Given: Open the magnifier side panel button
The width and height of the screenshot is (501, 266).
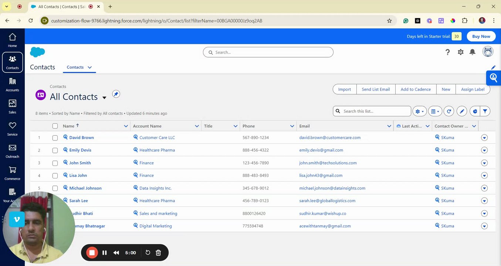Looking at the screenshot, I should click(x=494, y=78).
